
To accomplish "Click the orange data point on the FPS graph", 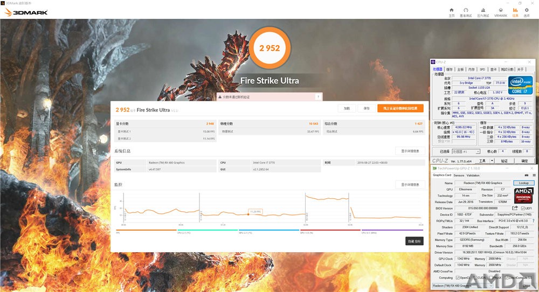I will coord(248,214).
